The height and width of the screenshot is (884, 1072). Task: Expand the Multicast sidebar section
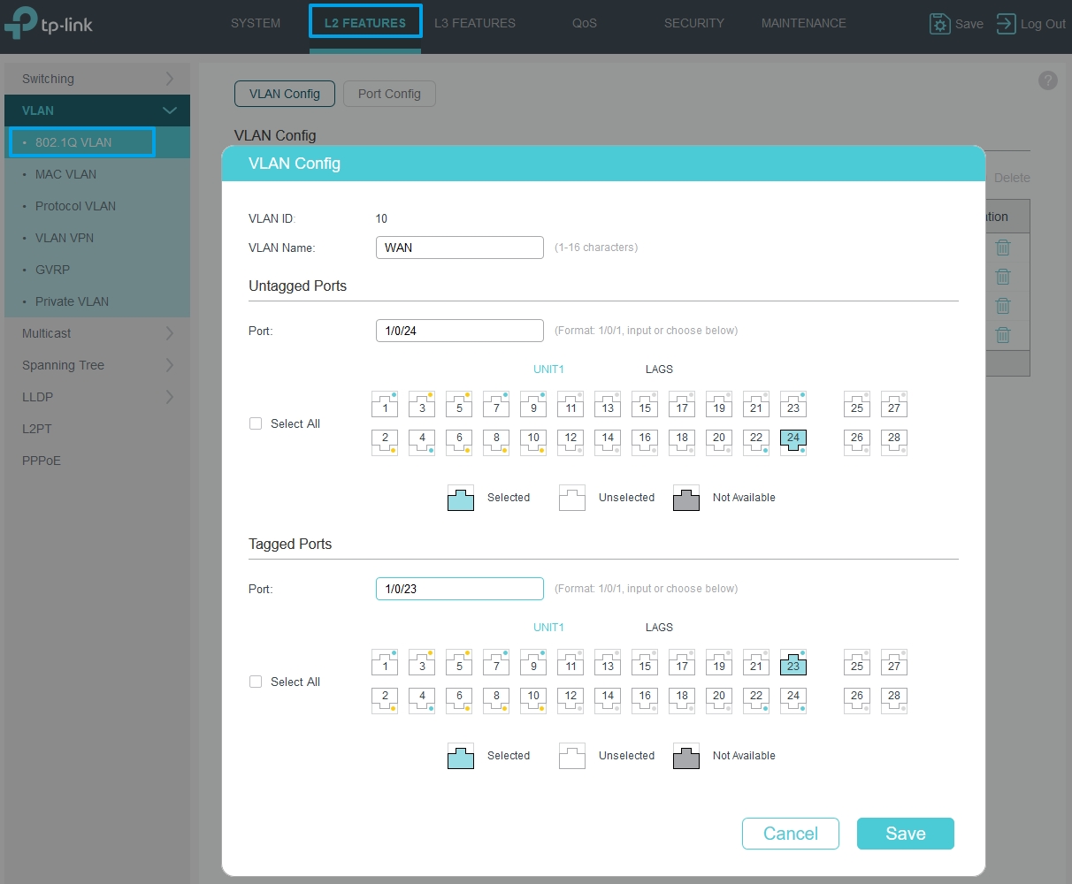click(x=97, y=333)
